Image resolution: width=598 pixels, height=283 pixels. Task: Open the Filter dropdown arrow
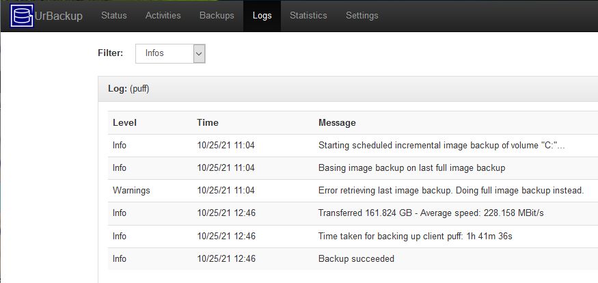(199, 54)
